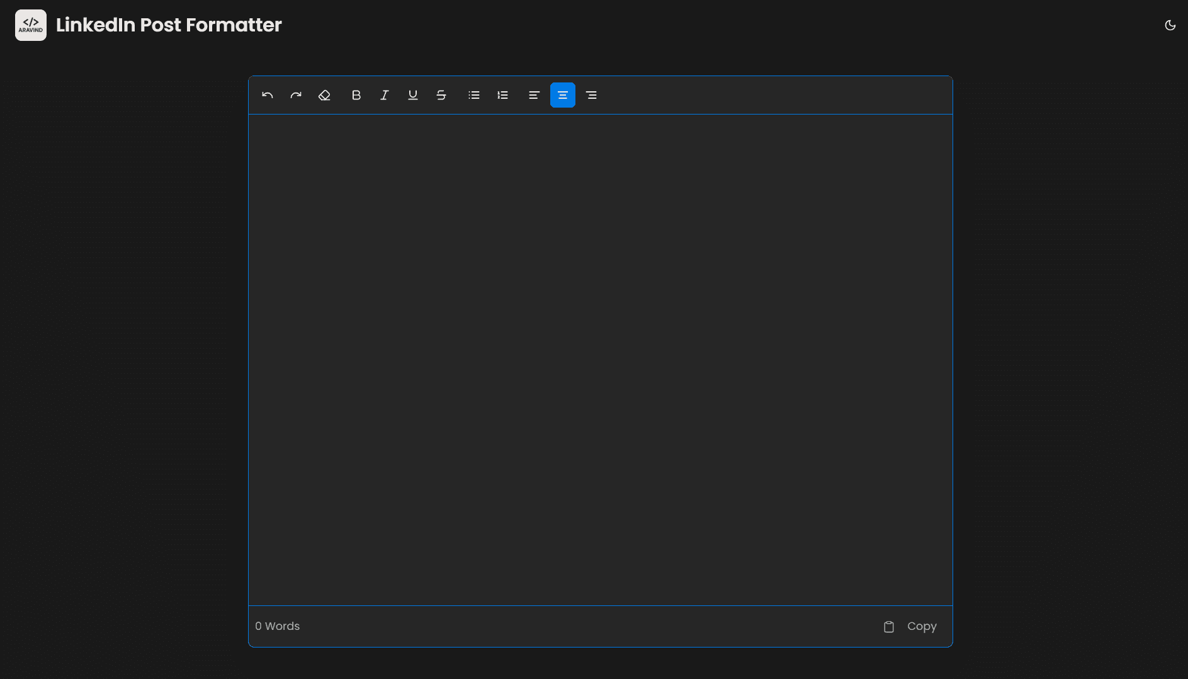Click the 0 Words counter

pyautogui.click(x=278, y=626)
